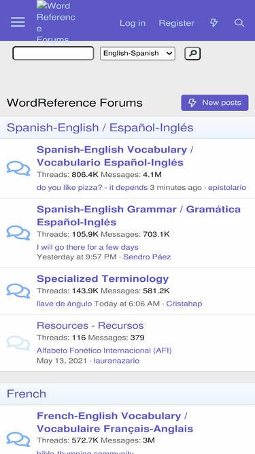Screen dimensions: 255x454
Task: Click the Register link
Action: [x=176, y=23]
